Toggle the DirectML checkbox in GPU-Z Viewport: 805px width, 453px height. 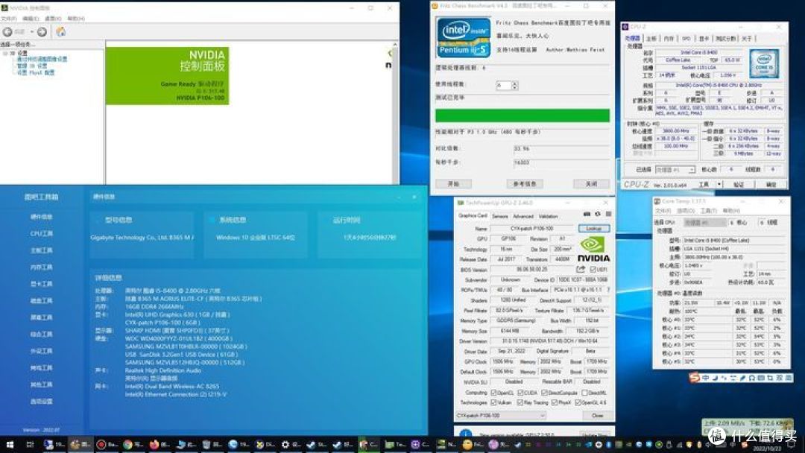tap(585, 393)
